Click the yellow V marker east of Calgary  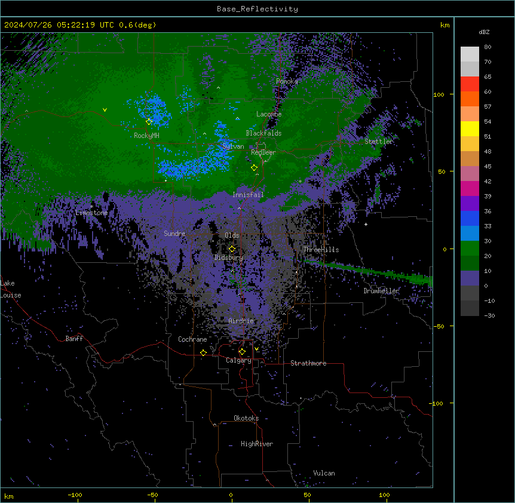[256, 349]
